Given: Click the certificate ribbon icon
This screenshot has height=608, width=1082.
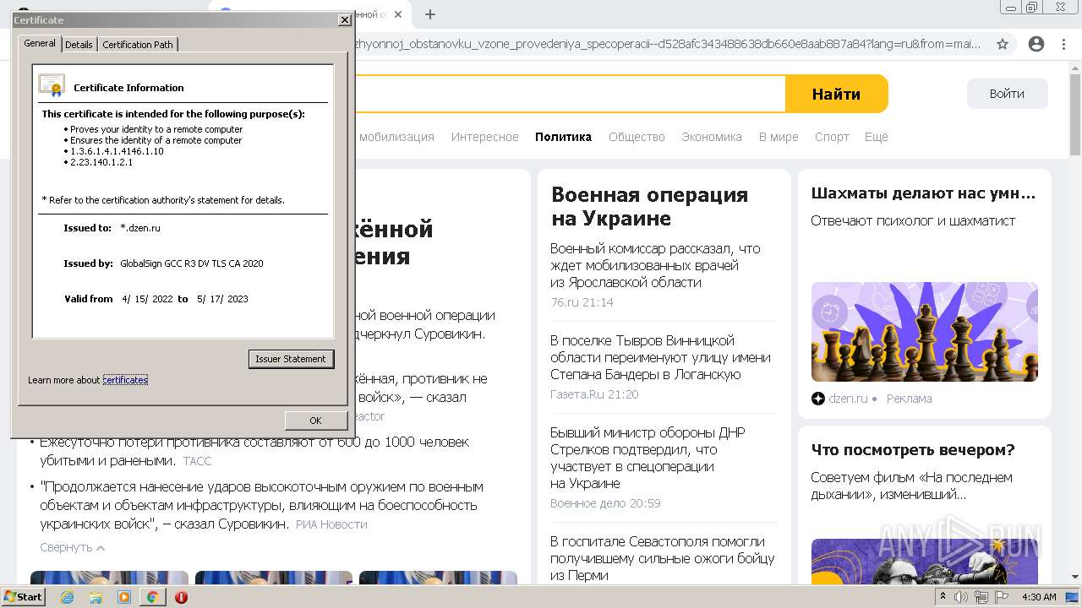Looking at the screenshot, I should (x=52, y=85).
